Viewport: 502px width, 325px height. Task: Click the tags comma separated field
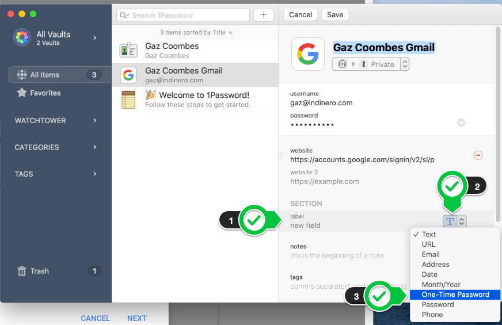click(348, 286)
